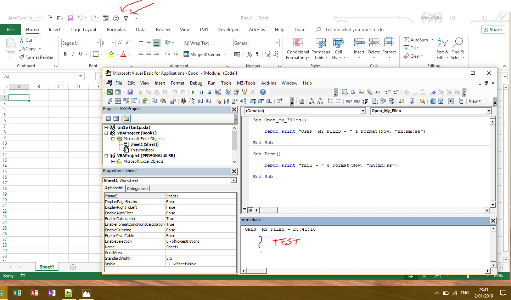Run the macro with the green play icon

point(193,92)
